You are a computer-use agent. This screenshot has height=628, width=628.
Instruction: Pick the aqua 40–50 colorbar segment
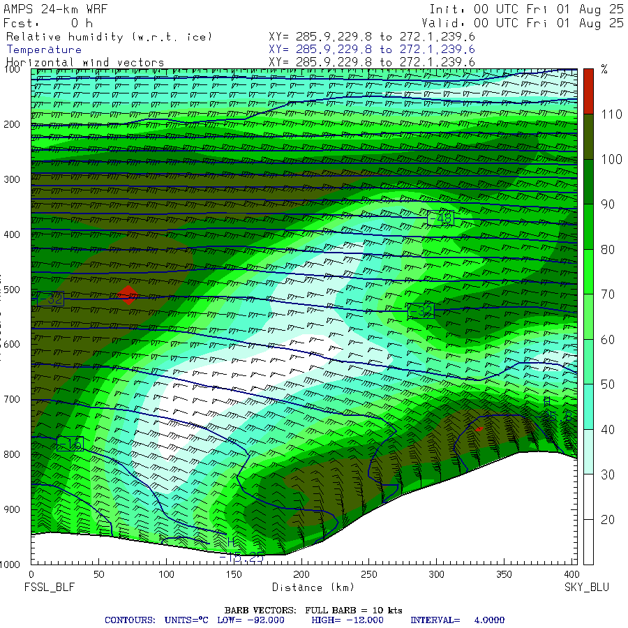(588, 407)
